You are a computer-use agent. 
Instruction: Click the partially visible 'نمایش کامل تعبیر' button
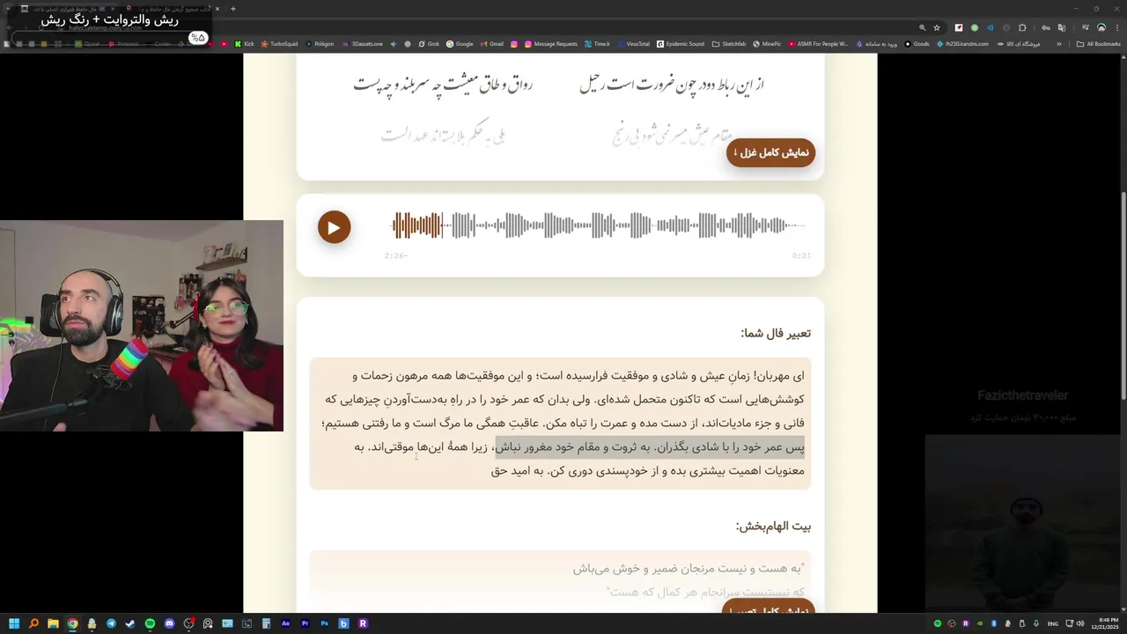[768, 608]
